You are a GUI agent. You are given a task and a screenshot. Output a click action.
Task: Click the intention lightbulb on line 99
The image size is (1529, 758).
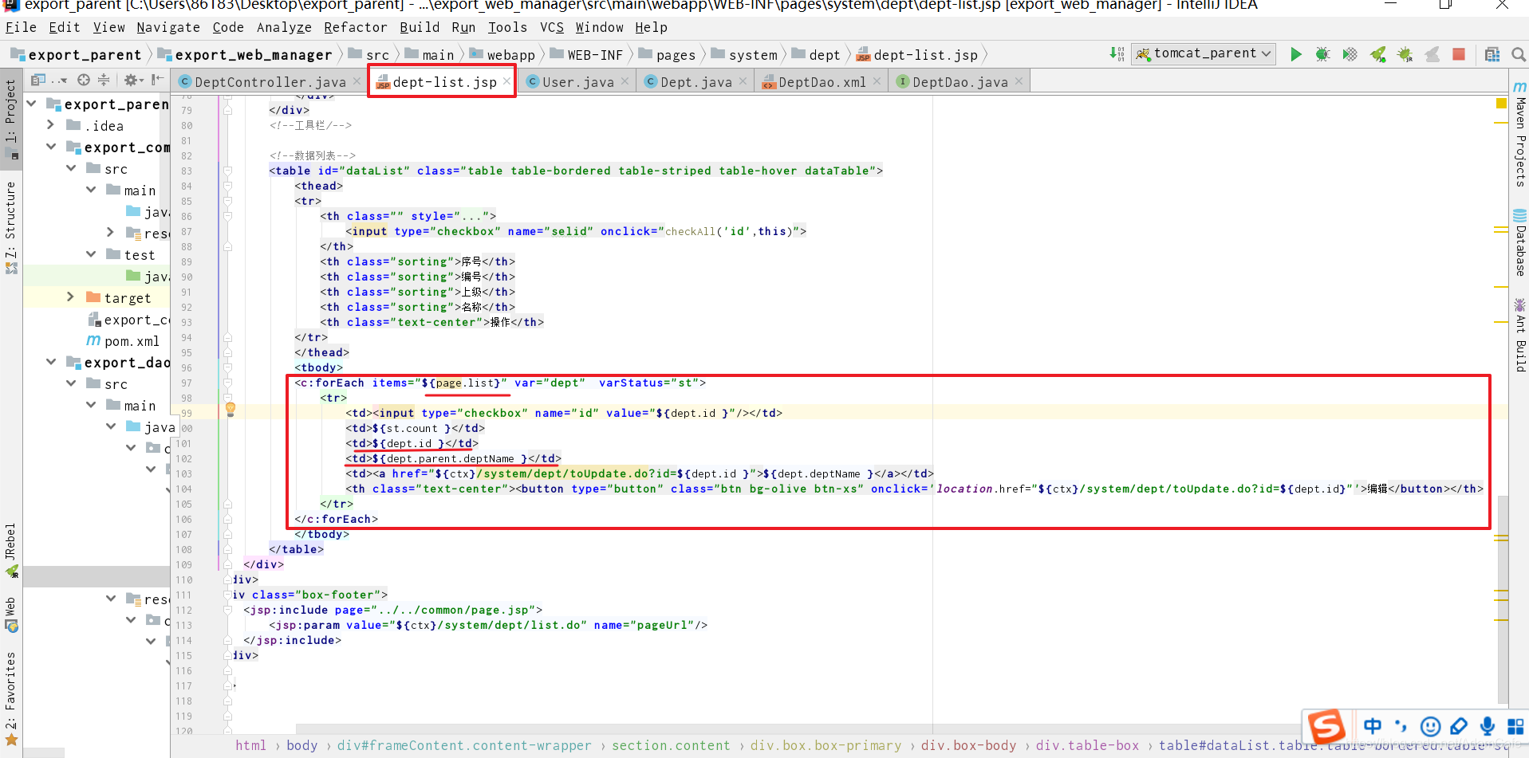coord(231,410)
